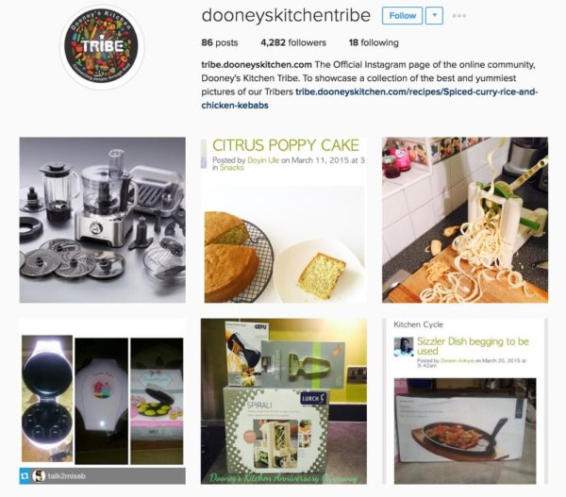The width and height of the screenshot is (566, 497).
Task: Click the tribe.dooneyskitchen.com bio text
Action: pos(257,65)
